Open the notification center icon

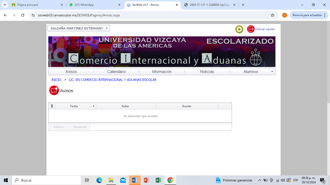tap(323, 180)
